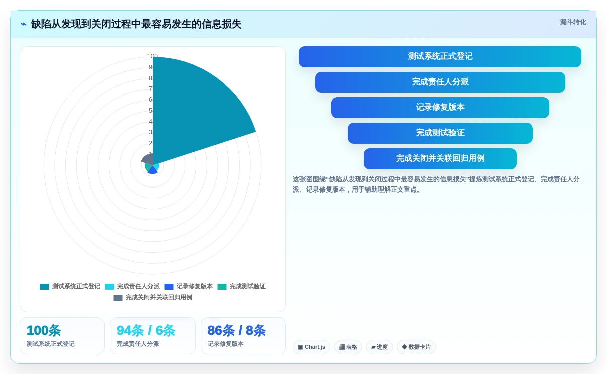Select the funnel stage 测试系统正式登记
607x374 pixels.
(440, 57)
